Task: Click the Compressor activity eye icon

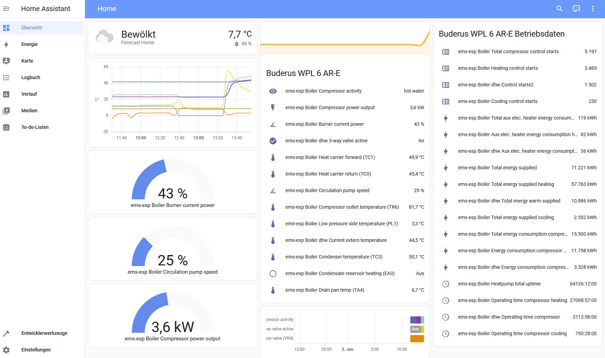Action: coord(273,91)
